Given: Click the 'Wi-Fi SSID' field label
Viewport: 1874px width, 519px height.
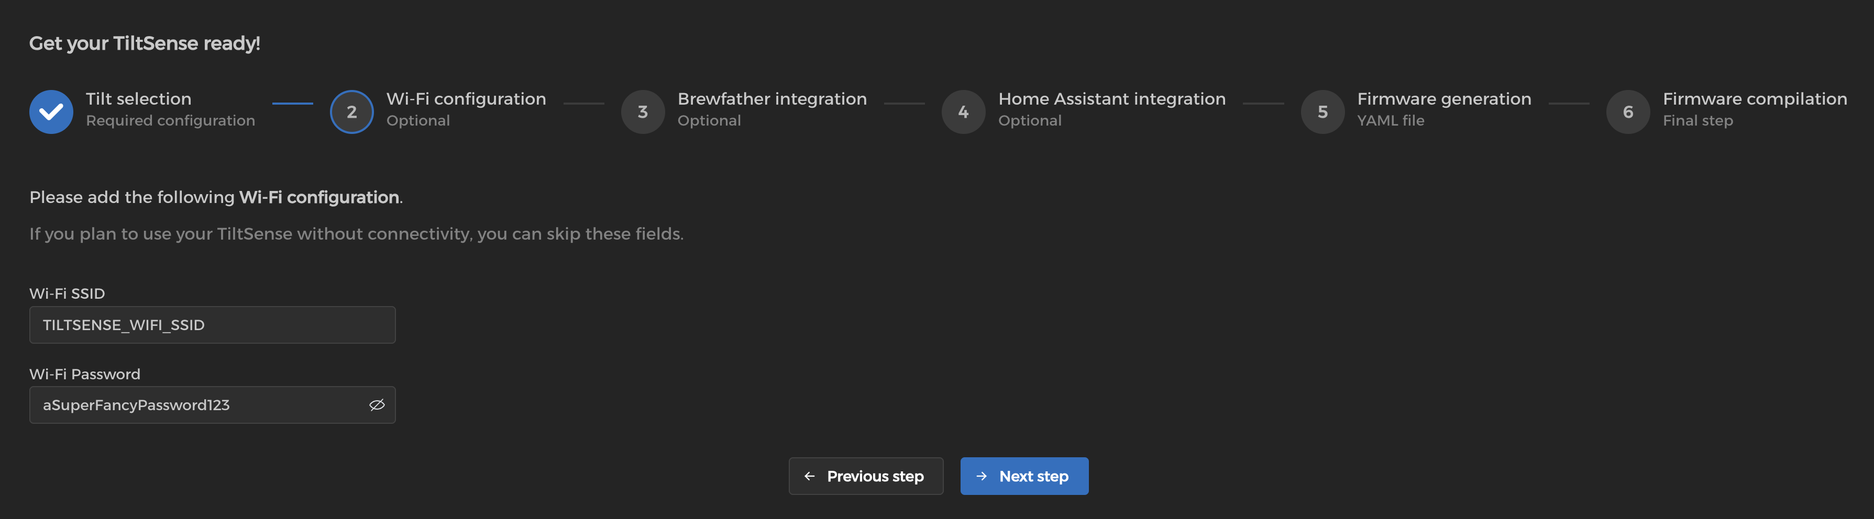Looking at the screenshot, I should 67,294.
